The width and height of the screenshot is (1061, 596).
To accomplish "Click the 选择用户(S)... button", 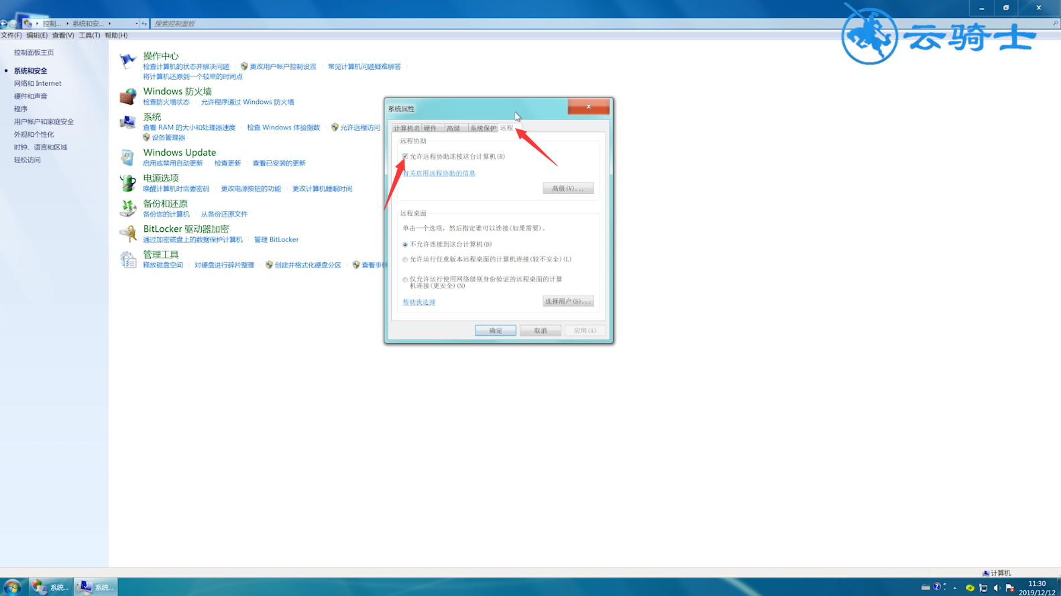I will click(x=568, y=302).
